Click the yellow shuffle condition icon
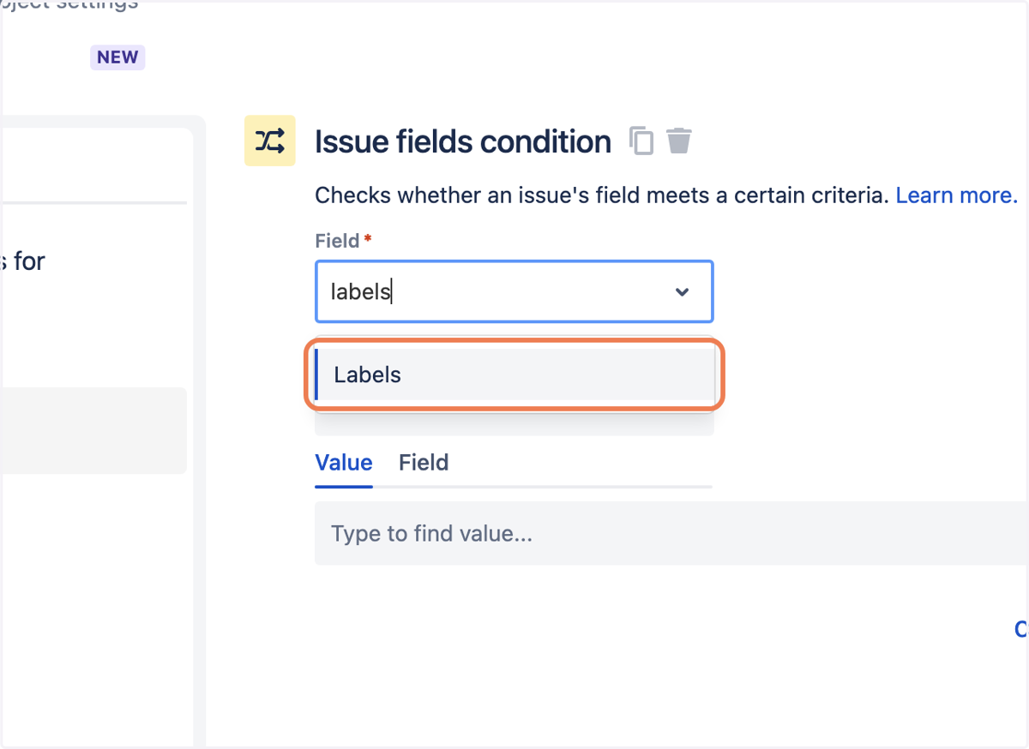Viewport: 1029px width, 749px height. [270, 141]
